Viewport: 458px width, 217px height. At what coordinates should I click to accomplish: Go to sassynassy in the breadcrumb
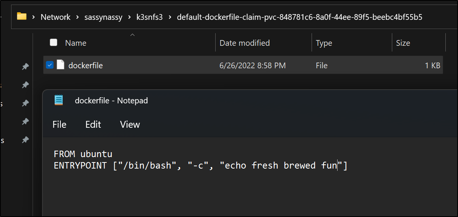[103, 17]
